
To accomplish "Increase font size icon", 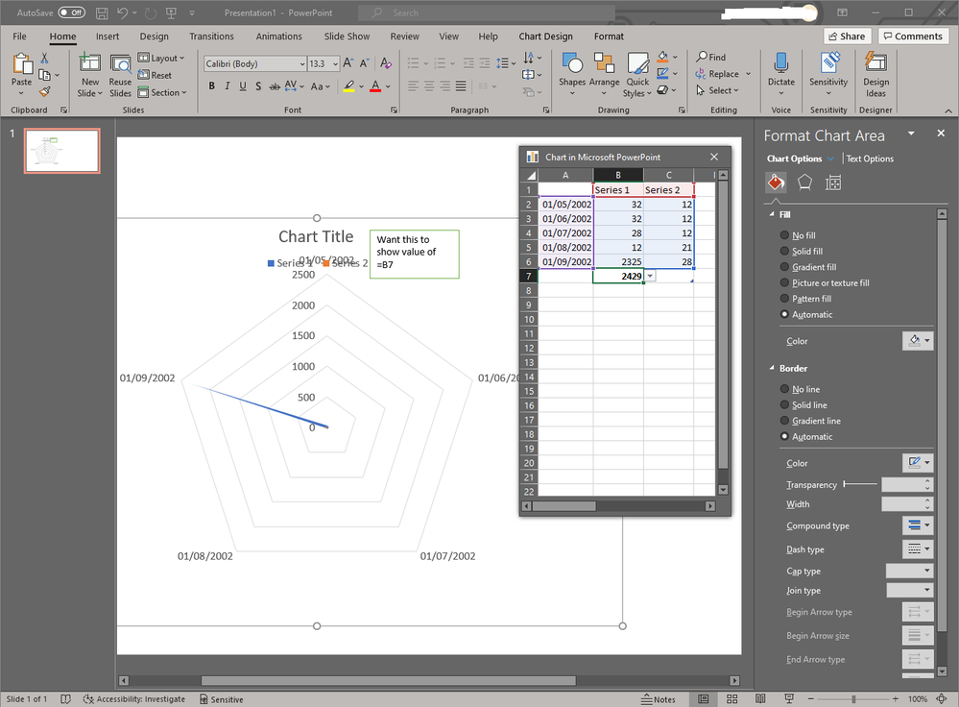I will [x=348, y=63].
